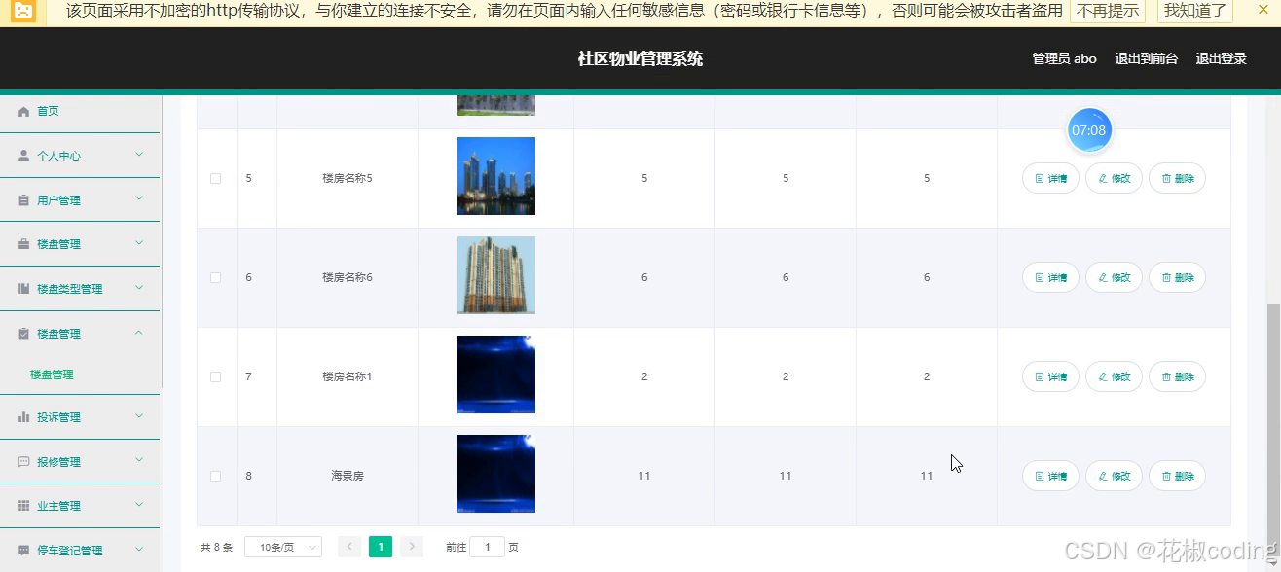Expand the 停车登记管理 chevron
The height and width of the screenshot is (572, 1281).
[x=139, y=550]
